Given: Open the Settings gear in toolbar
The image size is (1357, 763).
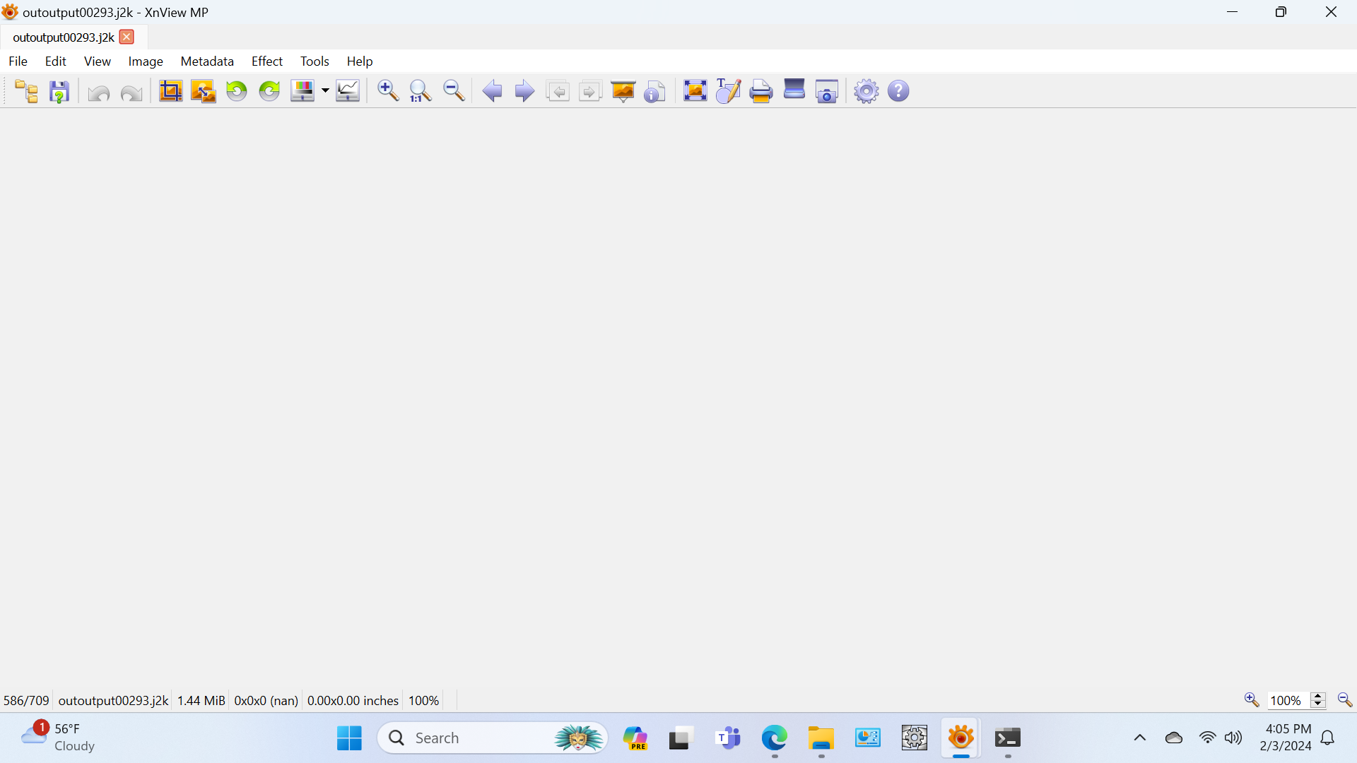Looking at the screenshot, I should tap(866, 91).
